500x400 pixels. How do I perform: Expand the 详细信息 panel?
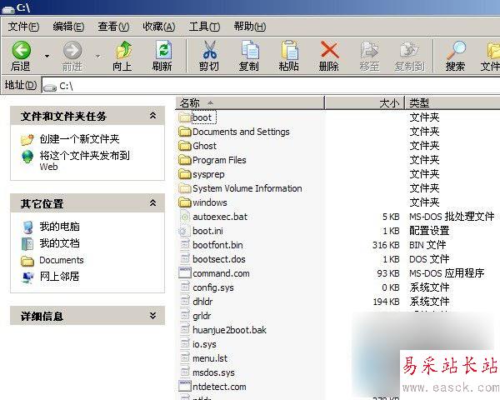(x=153, y=316)
